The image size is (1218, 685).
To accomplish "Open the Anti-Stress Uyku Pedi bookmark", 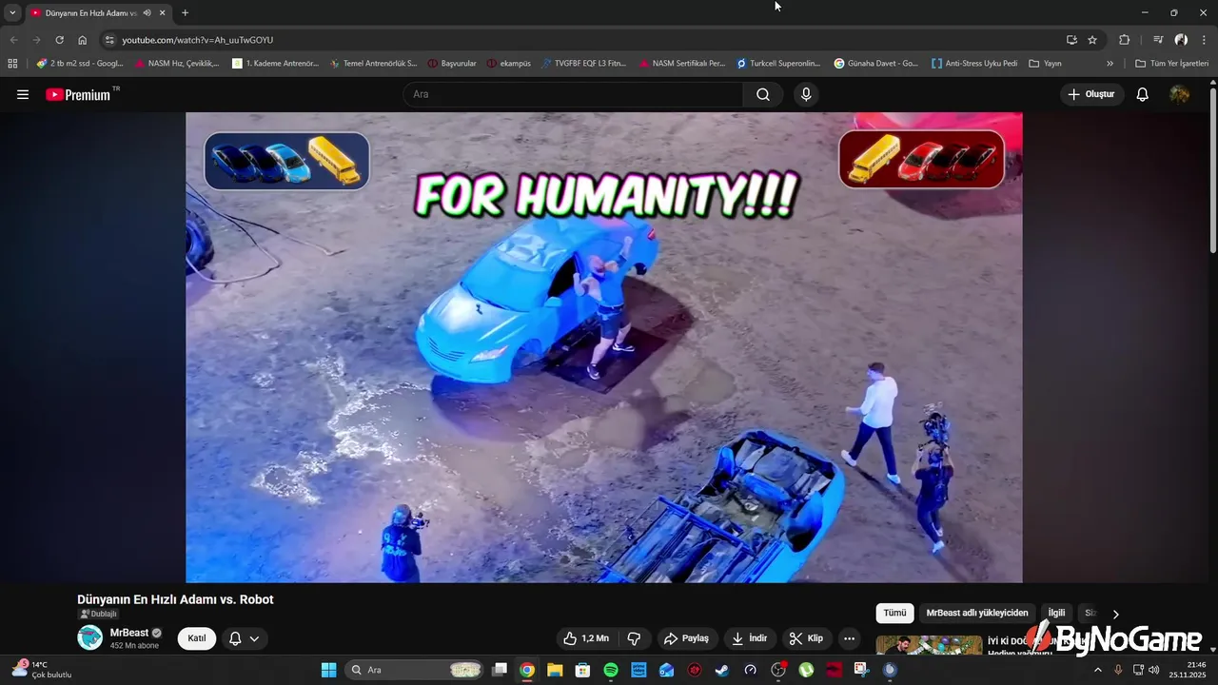I will click(974, 64).
